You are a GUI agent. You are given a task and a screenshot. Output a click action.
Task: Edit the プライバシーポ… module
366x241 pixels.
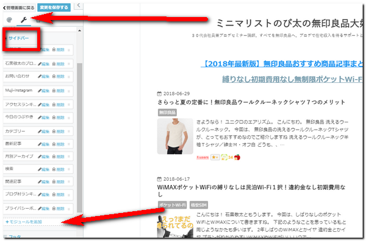pyautogui.click(x=44, y=209)
